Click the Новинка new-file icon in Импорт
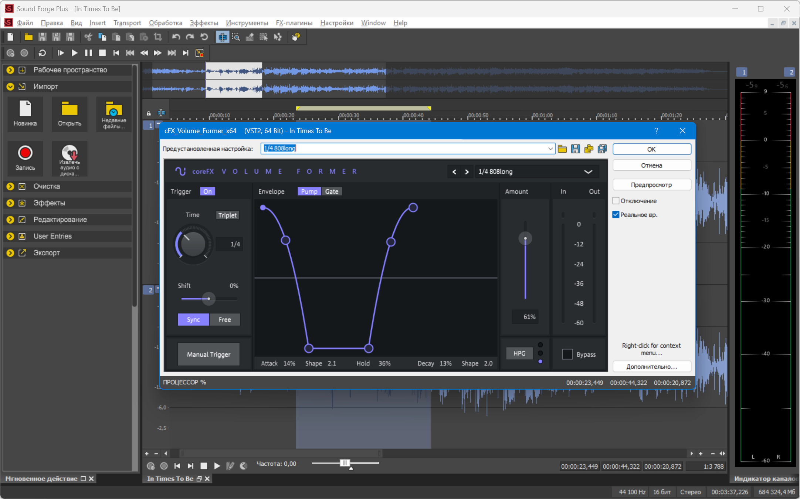This screenshot has height=499, width=800. point(25,114)
